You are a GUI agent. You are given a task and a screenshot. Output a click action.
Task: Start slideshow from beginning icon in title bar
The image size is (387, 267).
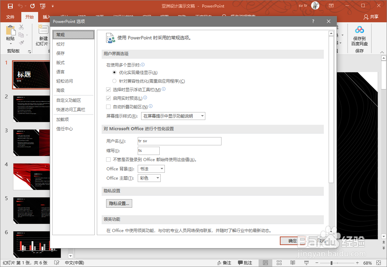[x=43, y=6]
